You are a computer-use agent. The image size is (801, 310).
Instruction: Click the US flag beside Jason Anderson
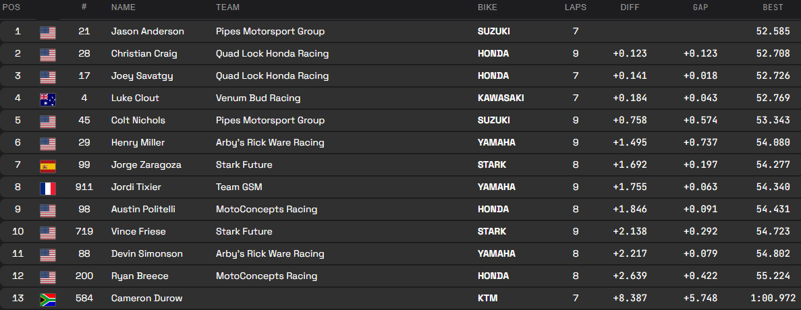[48, 32]
